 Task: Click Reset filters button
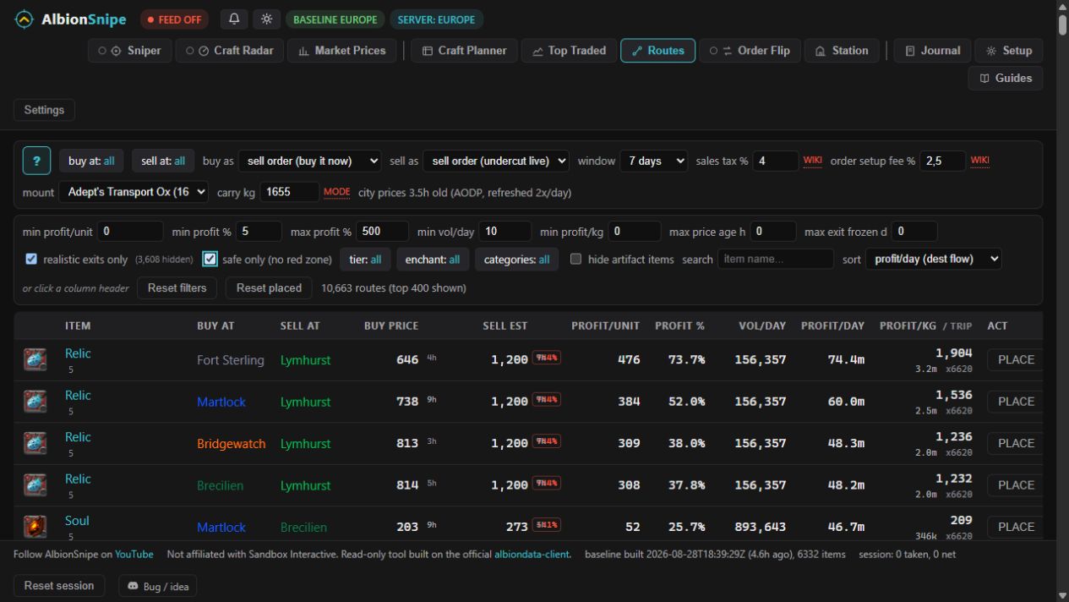[177, 287]
